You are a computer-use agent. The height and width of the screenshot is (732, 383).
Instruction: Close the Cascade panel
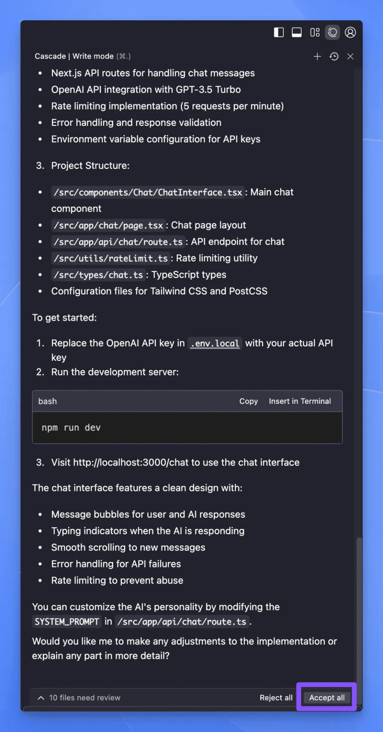pyautogui.click(x=350, y=56)
